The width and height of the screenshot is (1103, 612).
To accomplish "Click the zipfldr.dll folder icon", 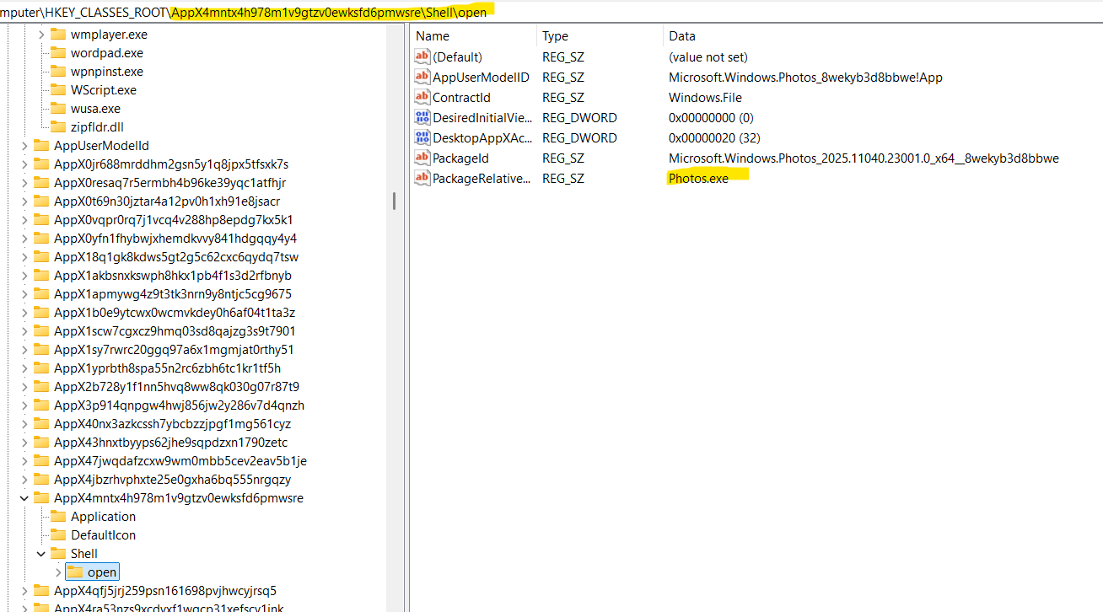I will coord(58,127).
